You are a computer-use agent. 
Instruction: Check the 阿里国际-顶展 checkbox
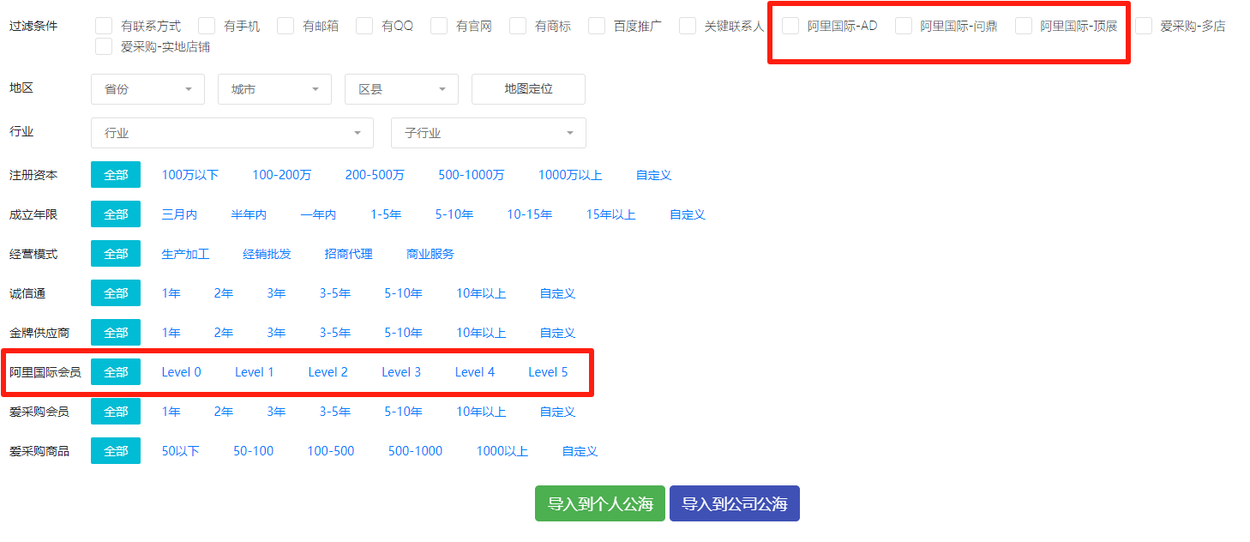tap(1024, 26)
